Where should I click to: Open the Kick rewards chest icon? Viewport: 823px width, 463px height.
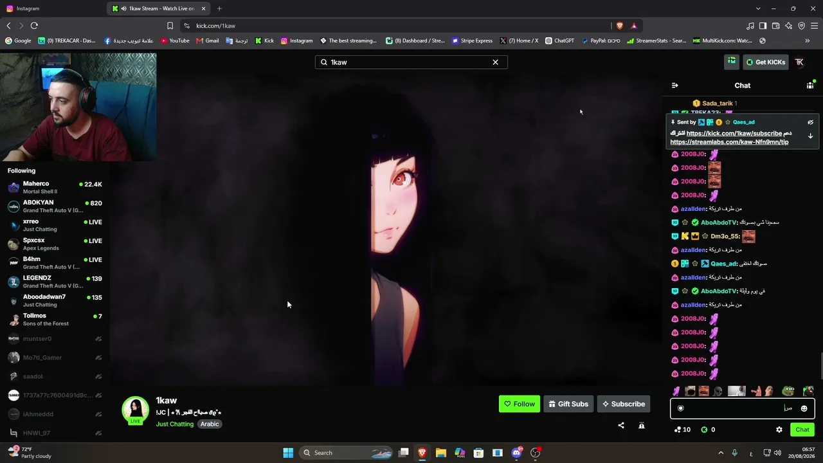(732, 62)
